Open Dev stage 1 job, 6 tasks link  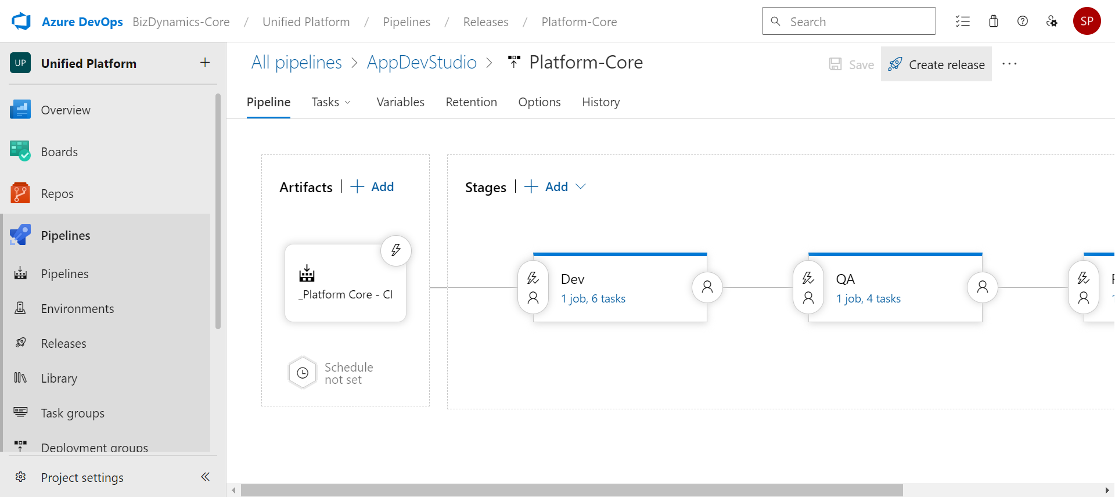point(593,298)
